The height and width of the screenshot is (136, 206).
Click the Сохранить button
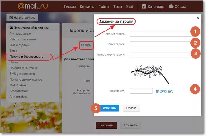[106, 125]
